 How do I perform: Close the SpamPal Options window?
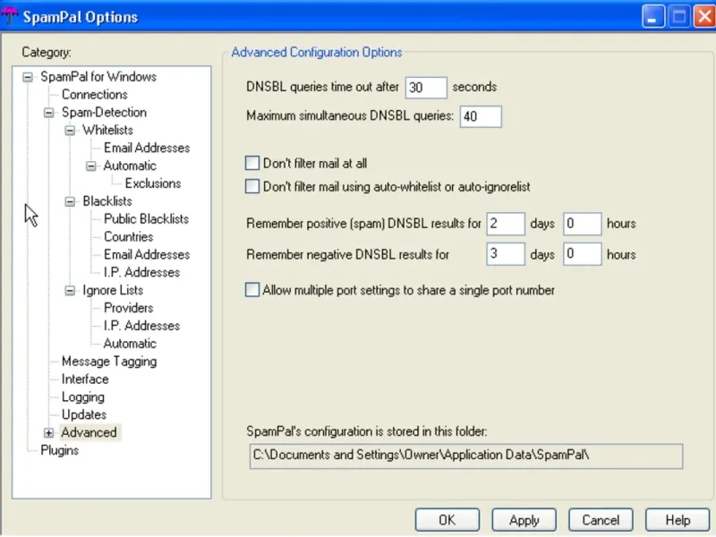(704, 17)
